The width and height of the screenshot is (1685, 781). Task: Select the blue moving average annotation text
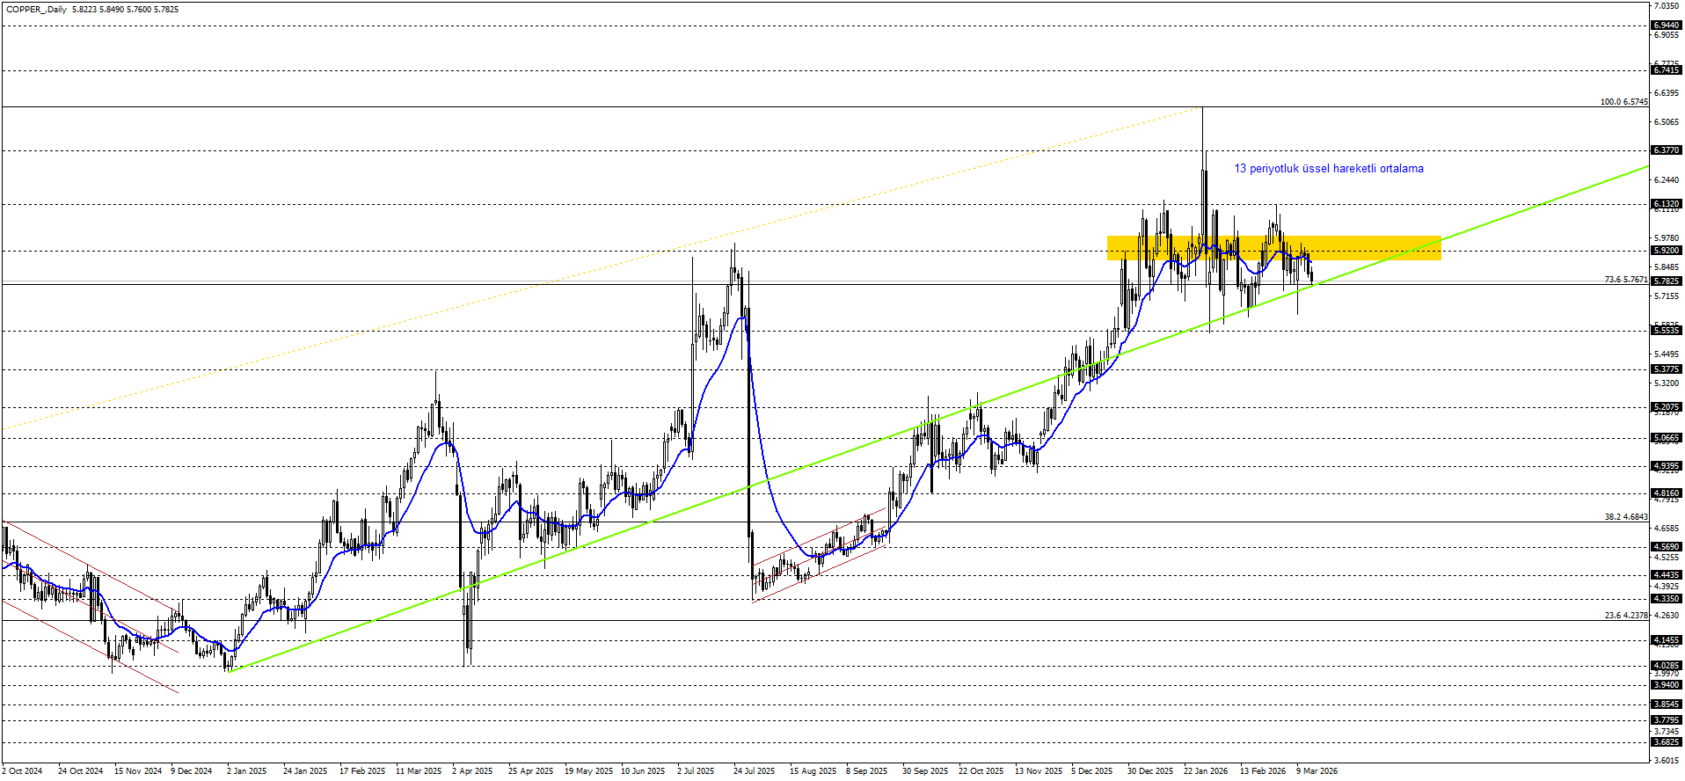(1328, 169)
